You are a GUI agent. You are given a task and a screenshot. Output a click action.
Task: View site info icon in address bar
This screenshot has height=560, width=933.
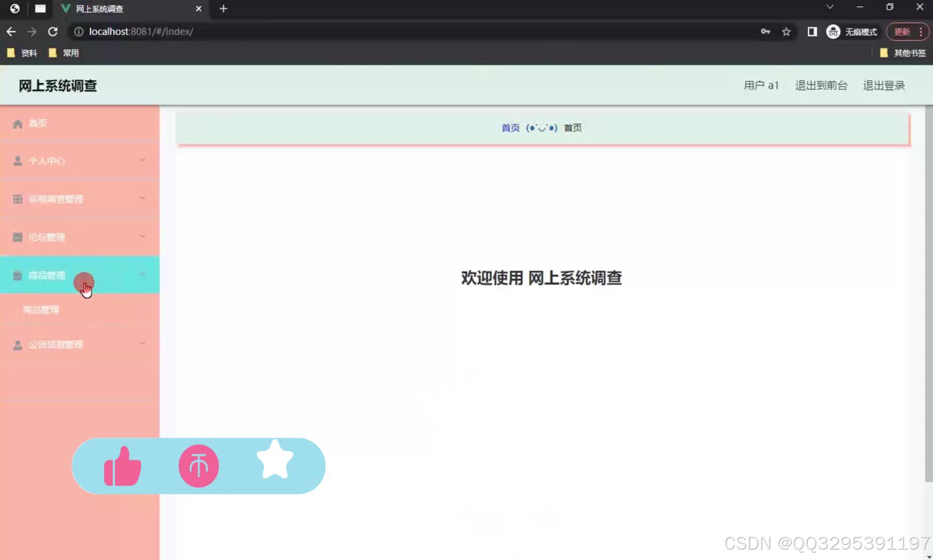click(x=79, y=32)
